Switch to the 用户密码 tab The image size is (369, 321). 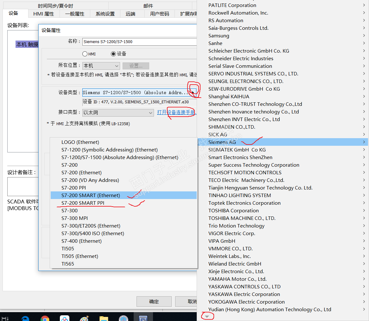click(x=160, y=14)
